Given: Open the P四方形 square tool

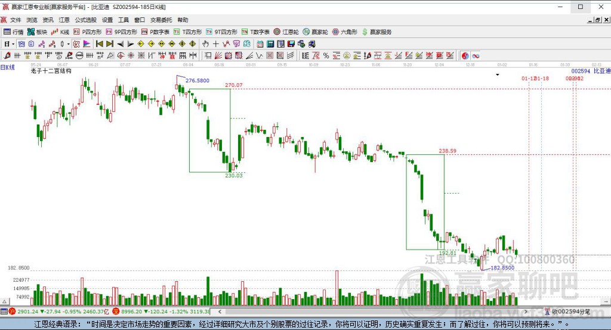Looking at the screenshot, I should tap(88, 32).
